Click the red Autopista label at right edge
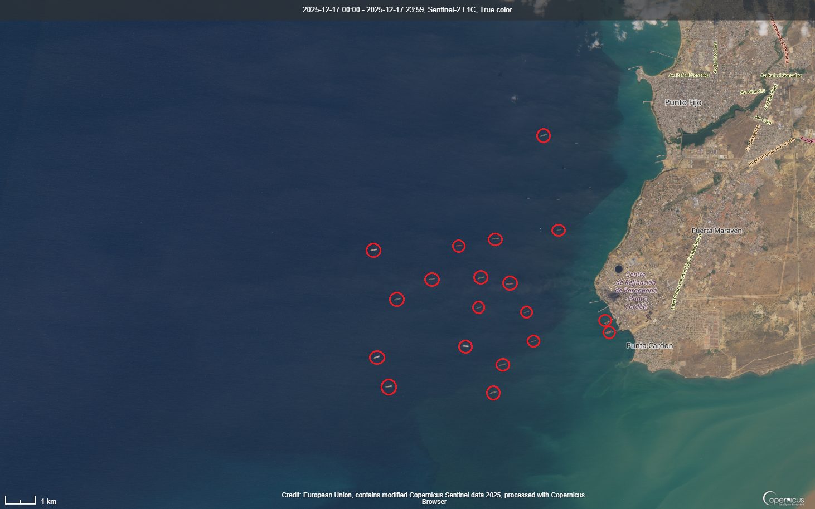The height and width of the screenshot is (509, 815). coord(808,139)
